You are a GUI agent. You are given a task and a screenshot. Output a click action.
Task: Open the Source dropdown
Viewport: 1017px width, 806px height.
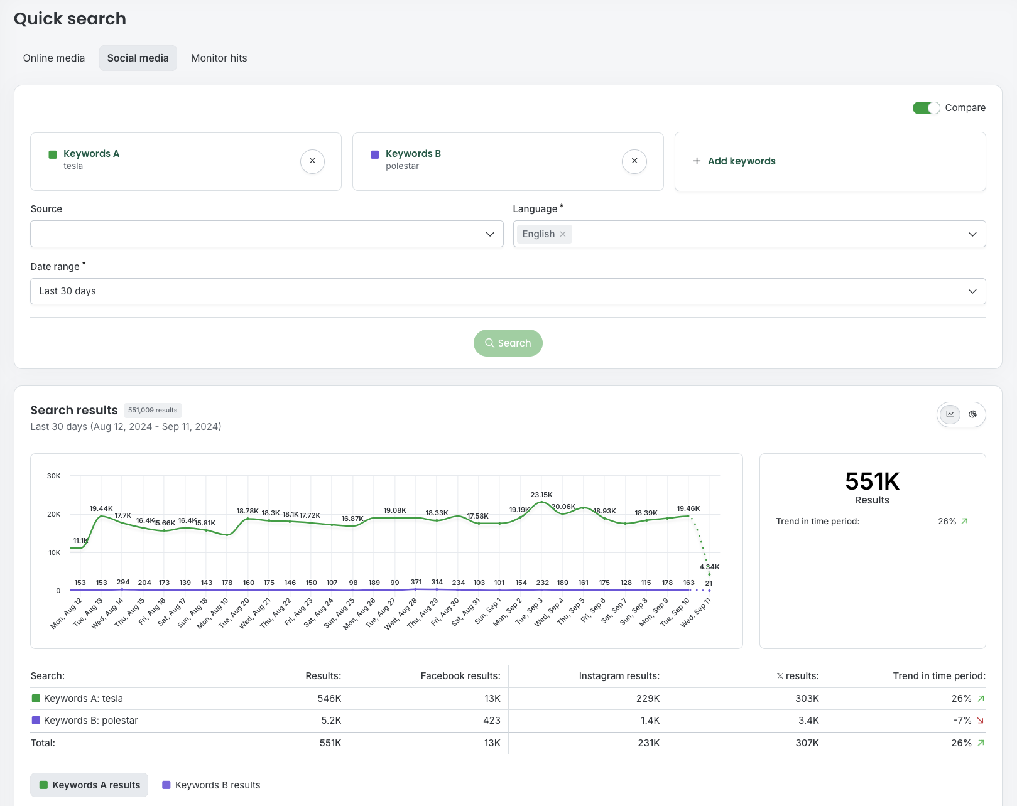point(266,234)
